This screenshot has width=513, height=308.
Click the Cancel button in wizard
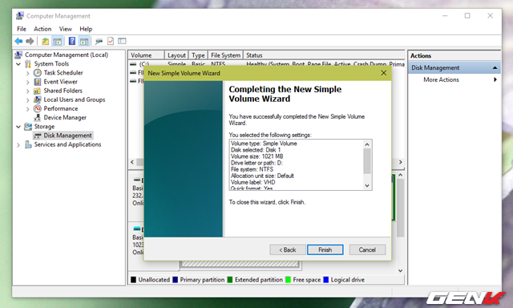[x=367, y=249]
